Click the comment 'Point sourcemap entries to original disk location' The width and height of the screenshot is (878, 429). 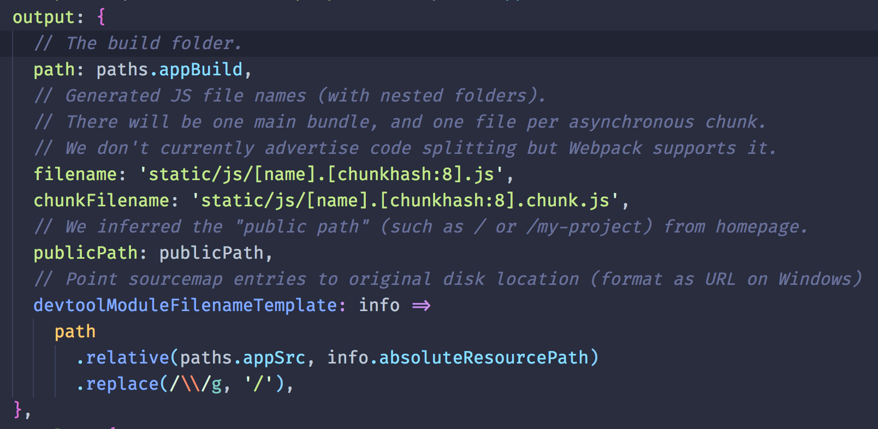coord(448,279)
